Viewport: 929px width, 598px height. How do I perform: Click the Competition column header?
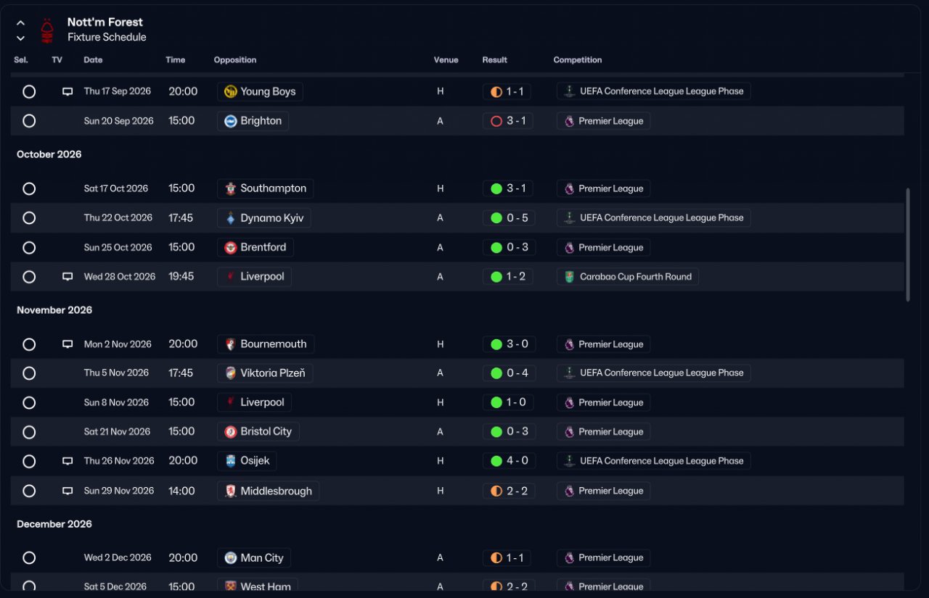pos(578,60)
